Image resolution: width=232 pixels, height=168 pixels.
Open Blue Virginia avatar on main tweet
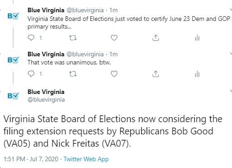[13, 96]
